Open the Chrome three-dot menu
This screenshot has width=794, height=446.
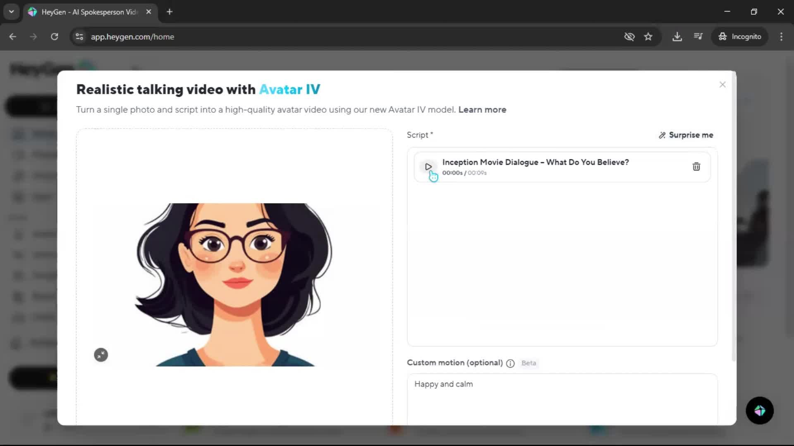tap(781, 37)
